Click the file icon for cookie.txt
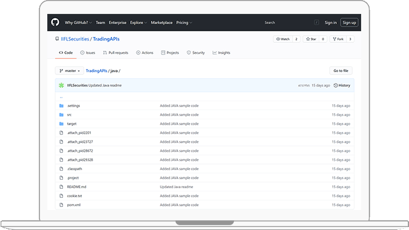 (61, 196)
